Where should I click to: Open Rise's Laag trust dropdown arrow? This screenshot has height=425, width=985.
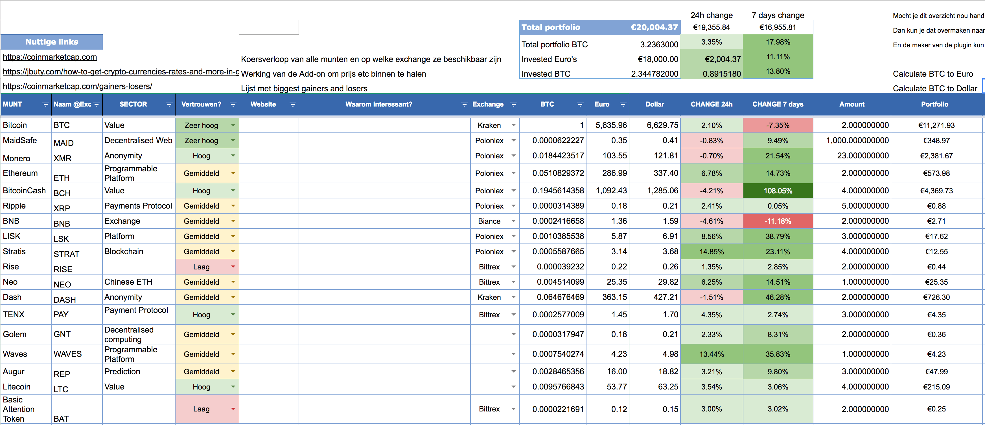233,267
